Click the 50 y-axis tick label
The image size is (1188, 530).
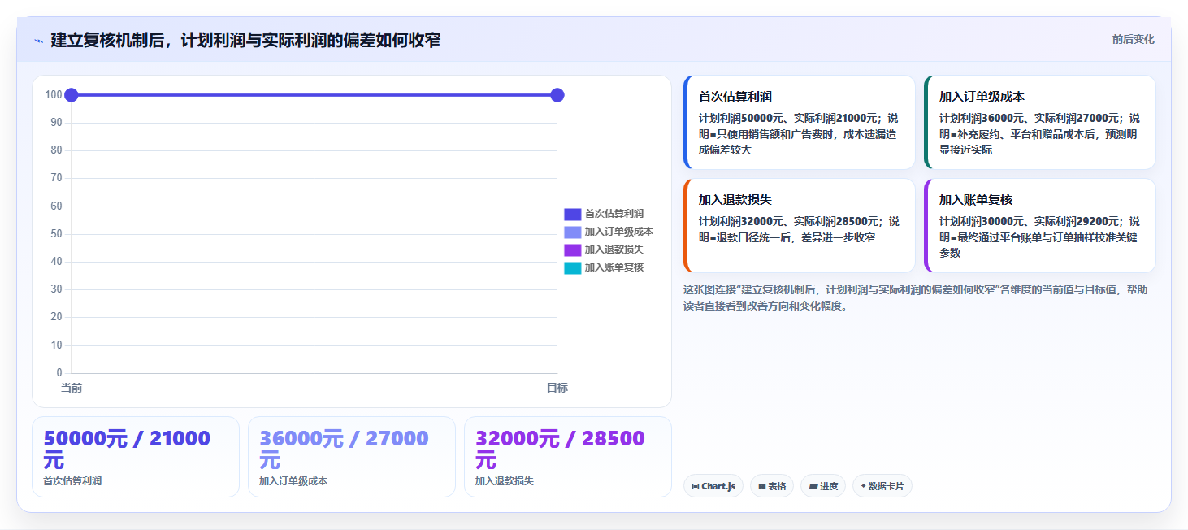click(x=56, y=234)
